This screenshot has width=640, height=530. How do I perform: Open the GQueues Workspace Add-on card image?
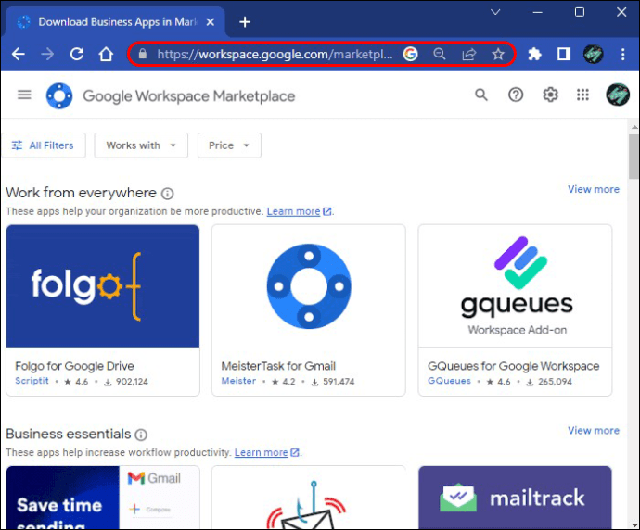(x=515, y=286)
